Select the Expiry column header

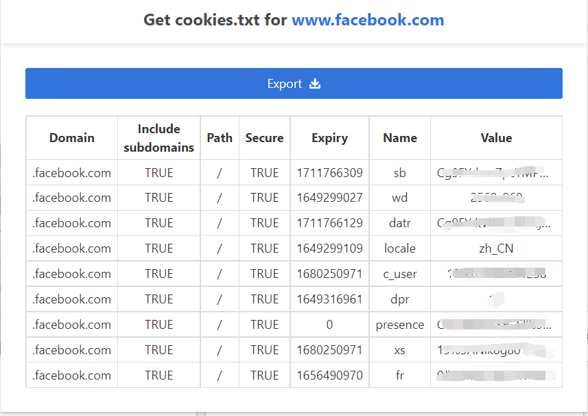pos(329,138)
